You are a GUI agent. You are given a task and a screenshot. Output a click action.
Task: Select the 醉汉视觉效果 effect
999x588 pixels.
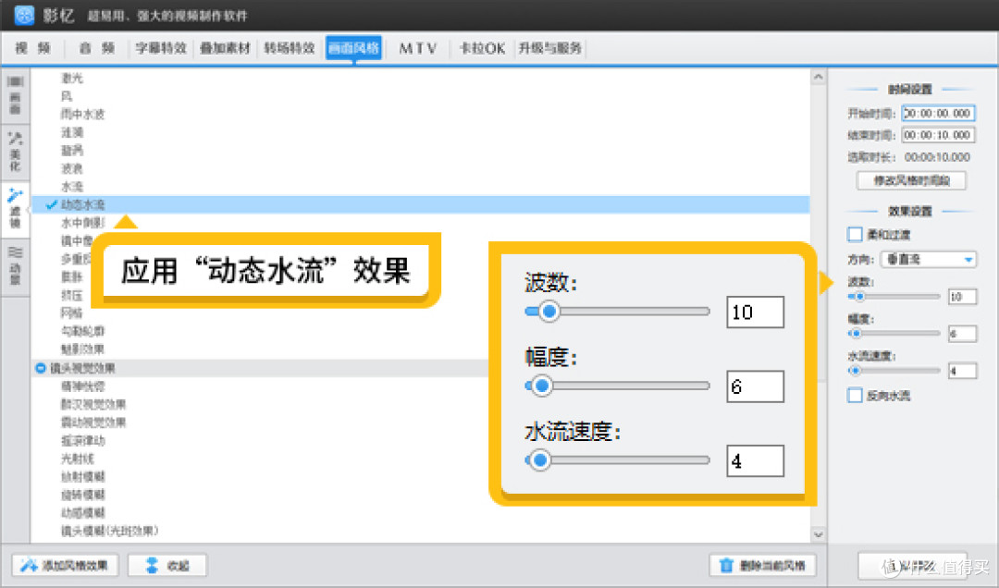pyautogui.click(x=93, y=405)
